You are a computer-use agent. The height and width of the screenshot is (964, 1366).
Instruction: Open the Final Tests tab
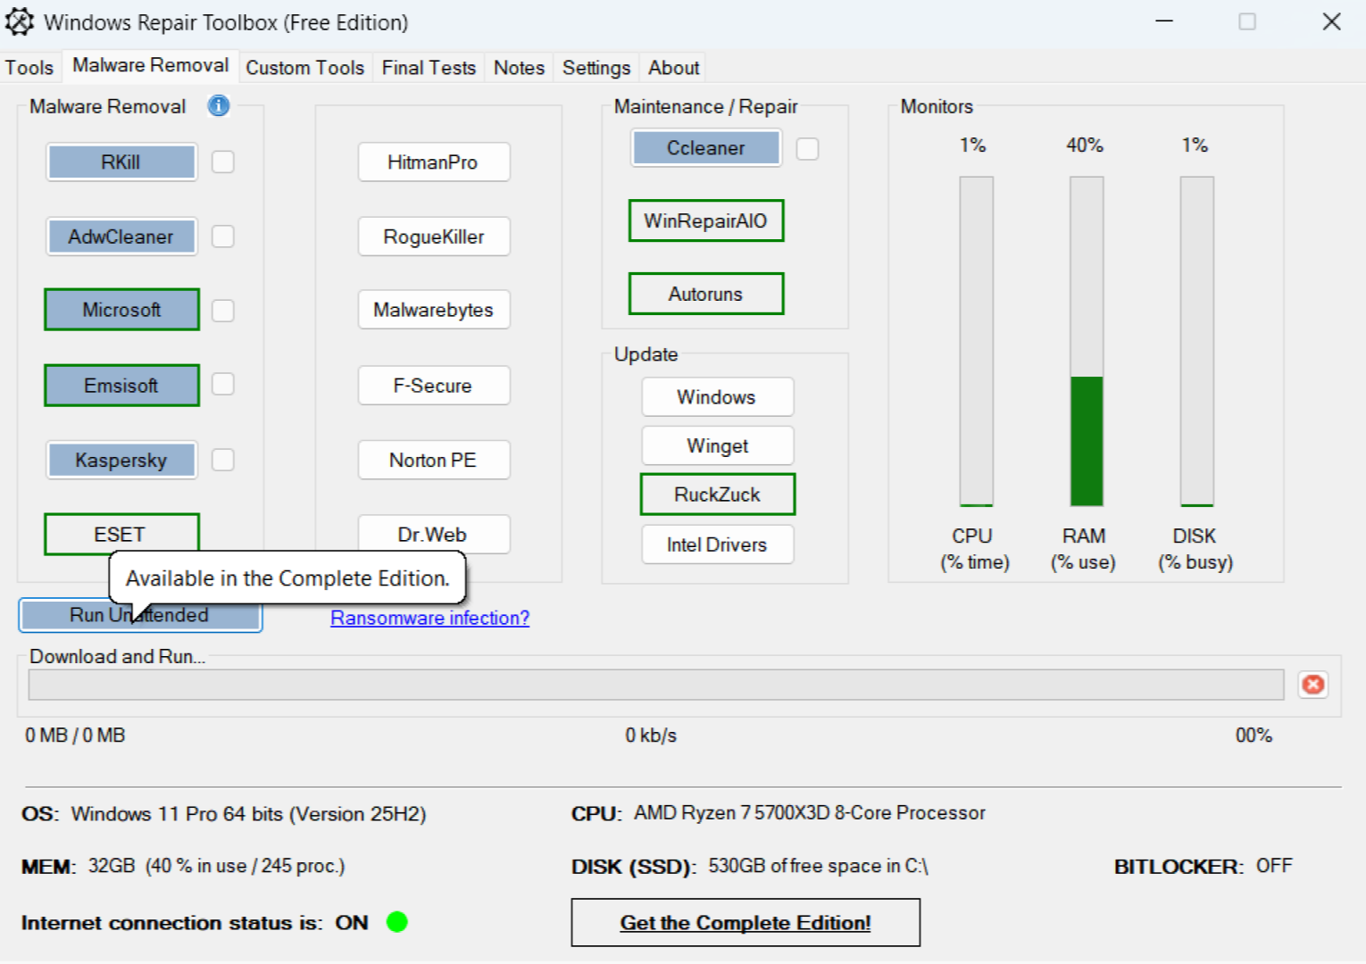(429, 68)
